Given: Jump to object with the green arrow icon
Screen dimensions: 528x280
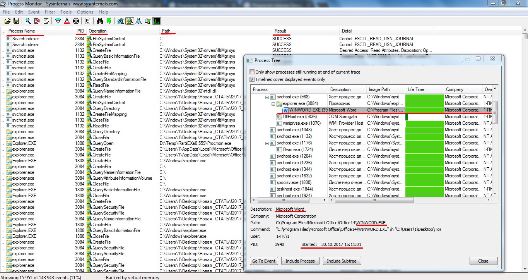Looking at the screenshot, I should [109, 21].
